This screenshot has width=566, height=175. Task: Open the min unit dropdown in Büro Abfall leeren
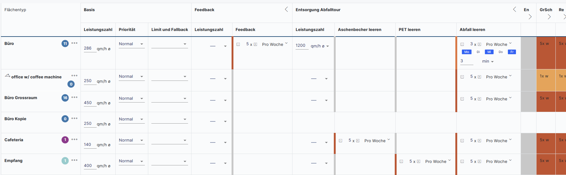point(488,61)
